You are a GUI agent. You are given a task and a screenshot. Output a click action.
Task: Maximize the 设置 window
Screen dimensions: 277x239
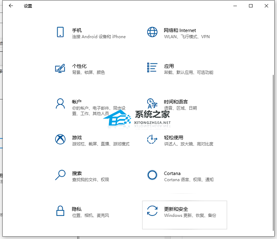[x=251, y=6]
